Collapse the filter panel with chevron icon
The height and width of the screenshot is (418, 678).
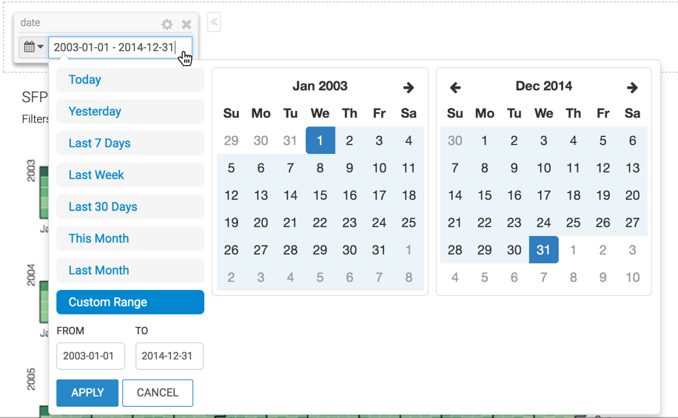pos(214,22)
